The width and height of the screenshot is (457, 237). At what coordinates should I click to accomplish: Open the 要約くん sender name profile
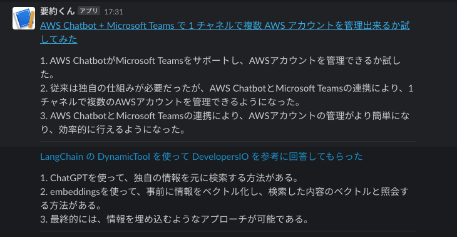pyautogui.click(x=58, y=11)
